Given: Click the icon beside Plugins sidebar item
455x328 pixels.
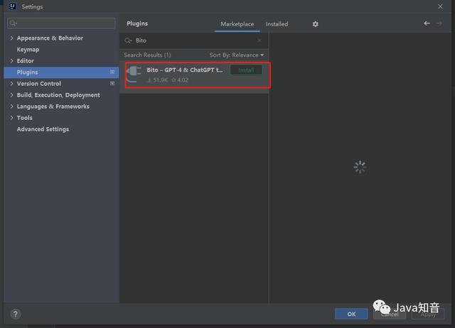Looking at the screenshot, I should point(112,72).
